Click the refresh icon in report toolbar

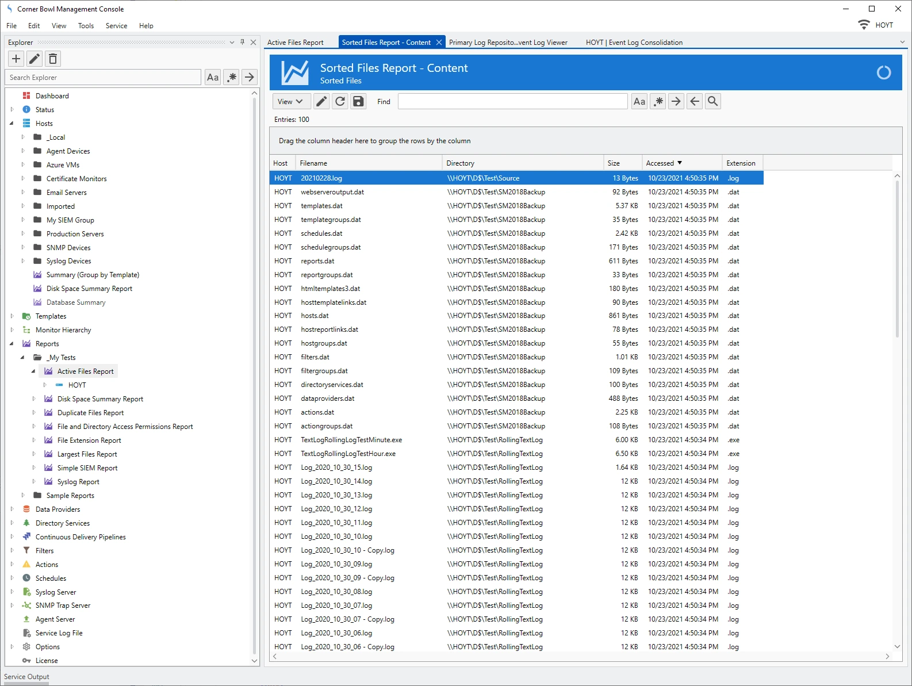340,101
